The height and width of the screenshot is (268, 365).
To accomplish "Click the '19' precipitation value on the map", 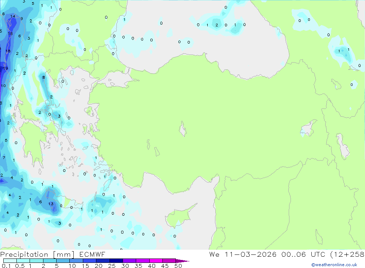I will (x=5, y=68).
